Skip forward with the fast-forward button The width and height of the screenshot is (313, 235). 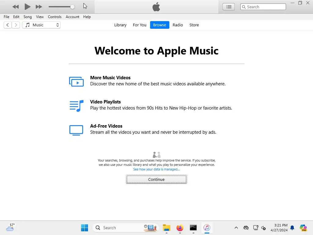point(39,7)
